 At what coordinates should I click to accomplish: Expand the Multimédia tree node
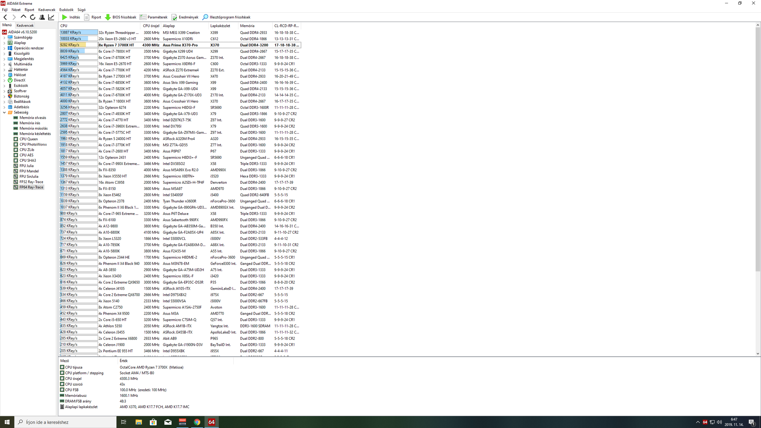(x=4, y=64)
